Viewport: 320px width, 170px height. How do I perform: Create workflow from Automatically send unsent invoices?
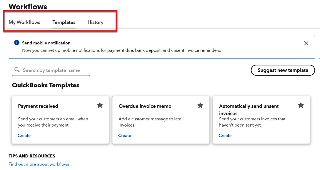(x=225, y=135)
